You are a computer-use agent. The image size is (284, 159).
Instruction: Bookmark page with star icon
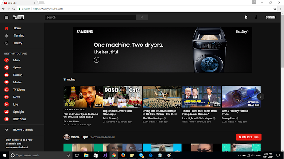(275, 9)
